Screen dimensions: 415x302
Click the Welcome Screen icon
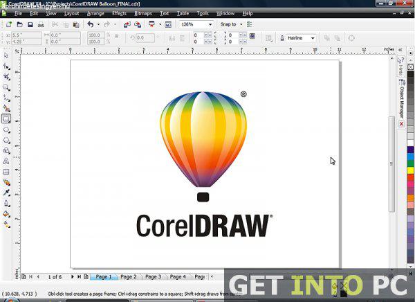click(x=168, y=24)
